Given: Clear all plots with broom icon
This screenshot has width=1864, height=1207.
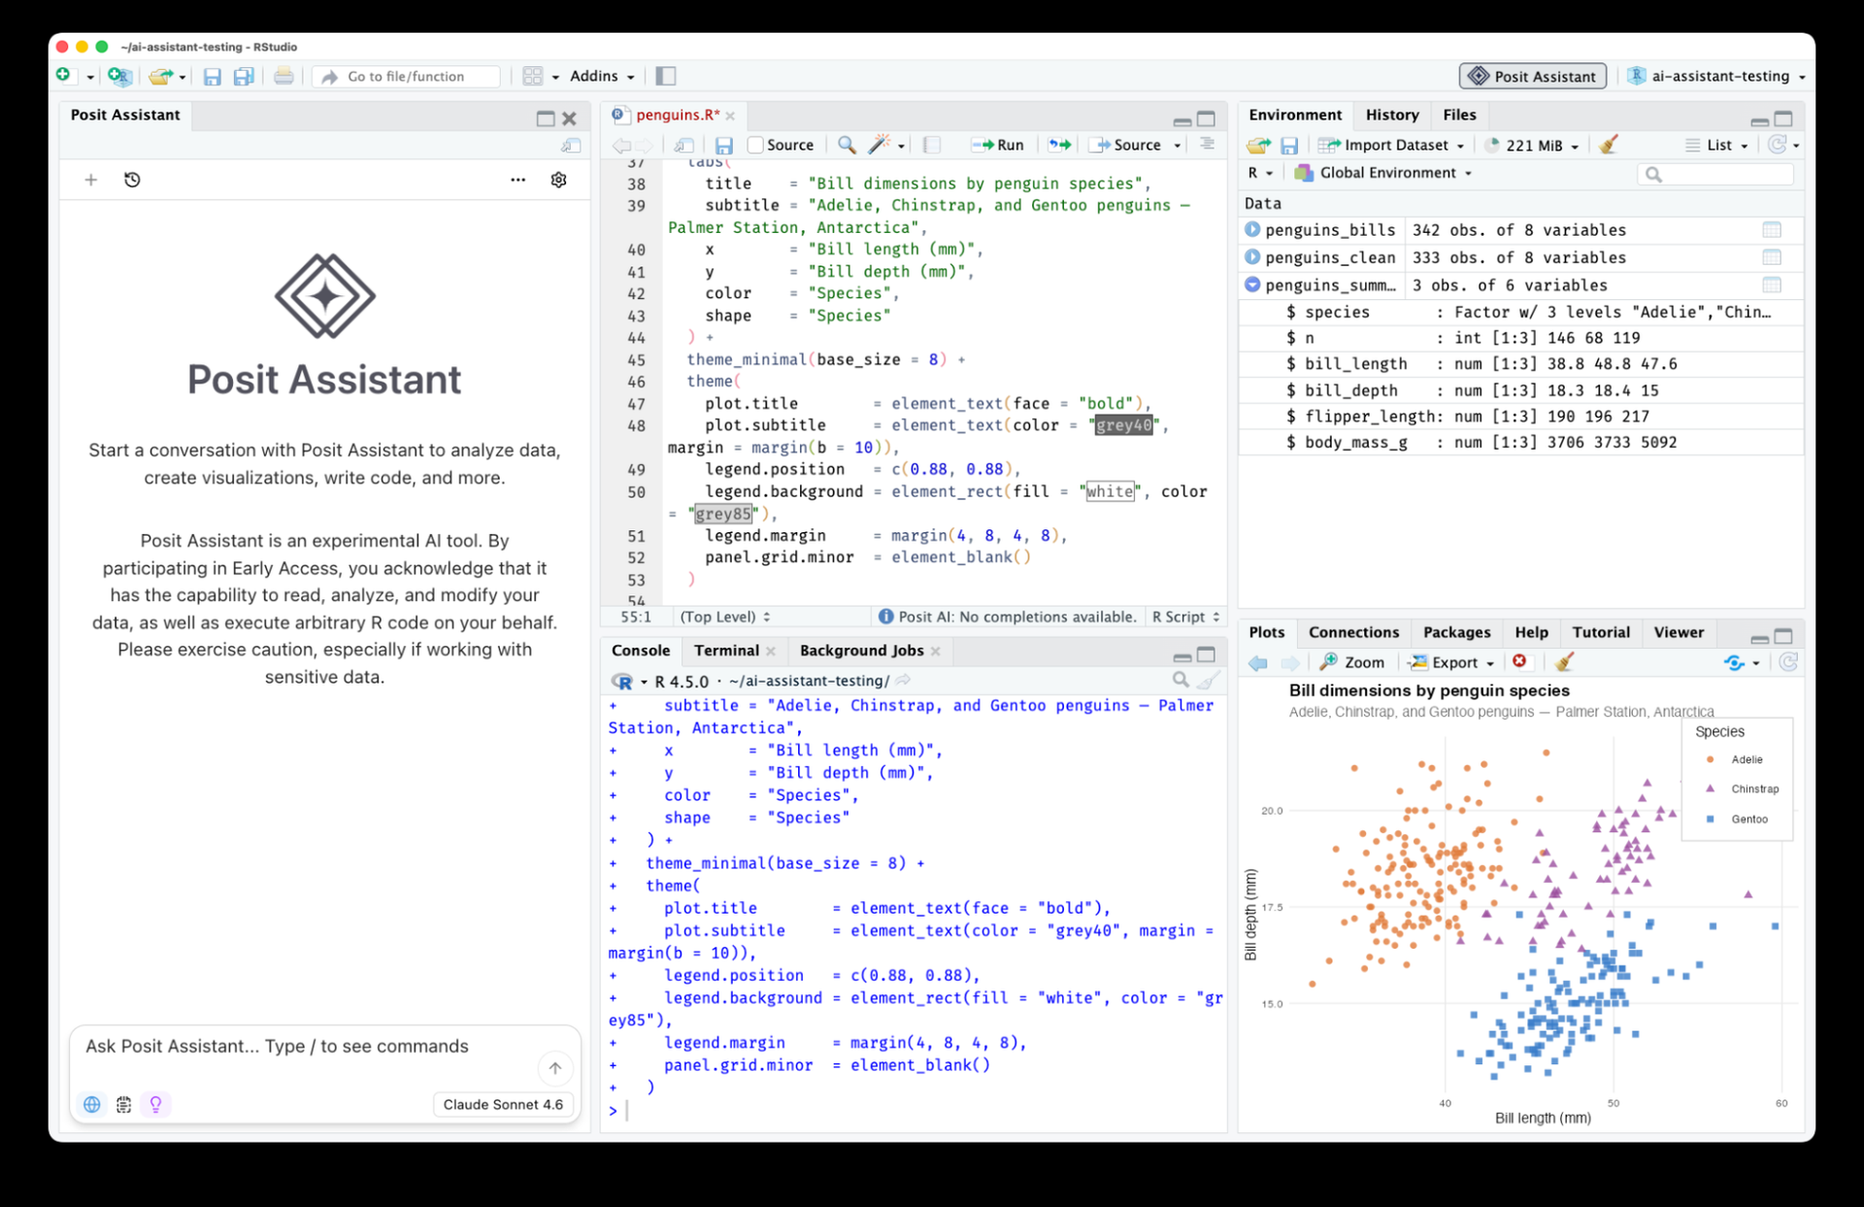Looking at the screenshot, I should [1563, 661].
